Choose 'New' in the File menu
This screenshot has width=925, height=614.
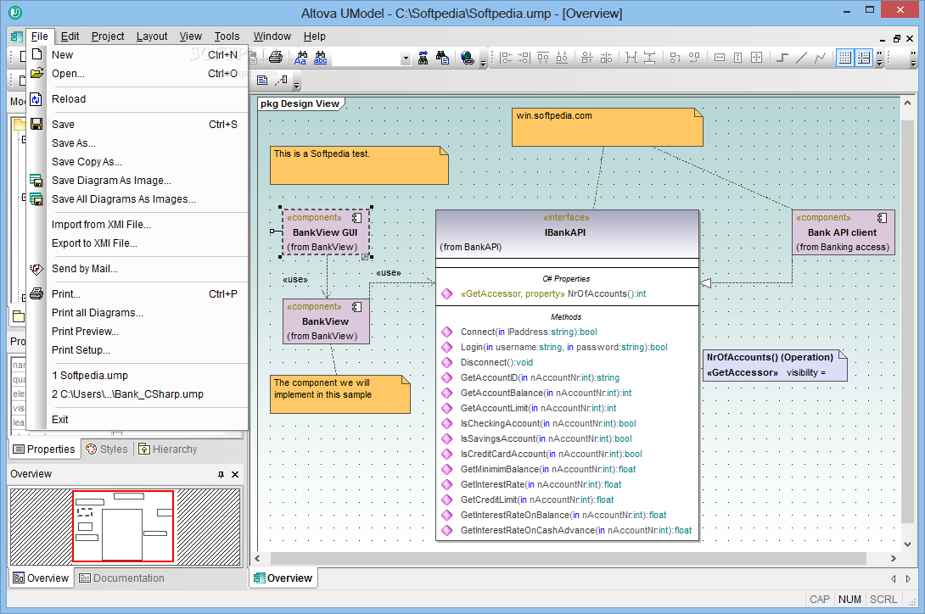137,55
